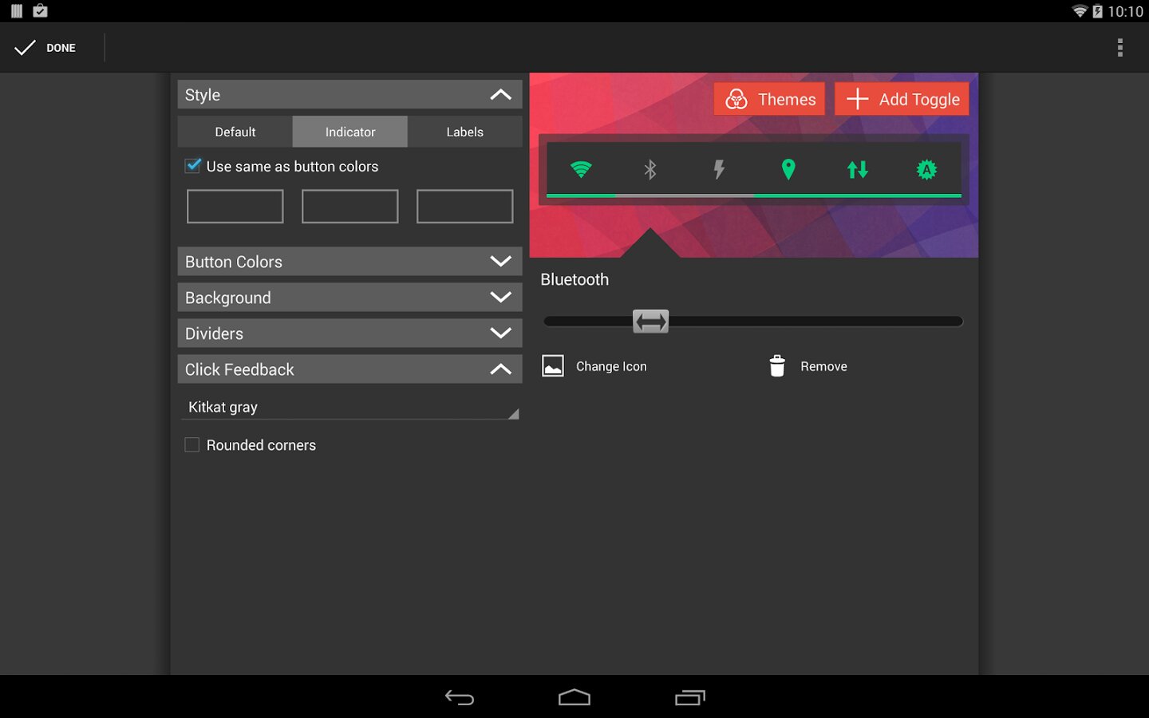Click the Add Toggle button
Screen dimensions: 1149x718
902,99
